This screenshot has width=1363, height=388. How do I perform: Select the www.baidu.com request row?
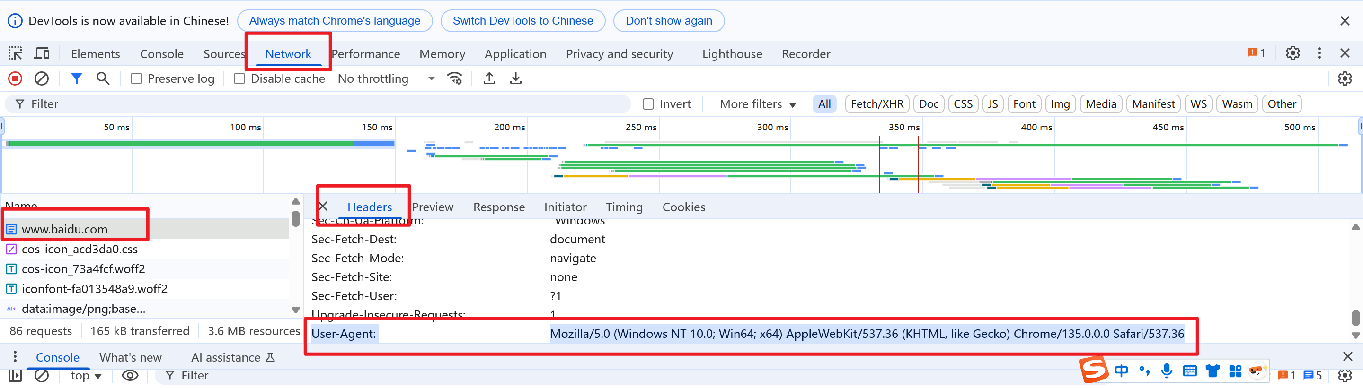[x=145, y=229]
